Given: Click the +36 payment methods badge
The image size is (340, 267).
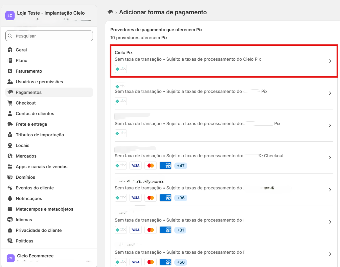Looking at the screenshot, I should (181, 198).
